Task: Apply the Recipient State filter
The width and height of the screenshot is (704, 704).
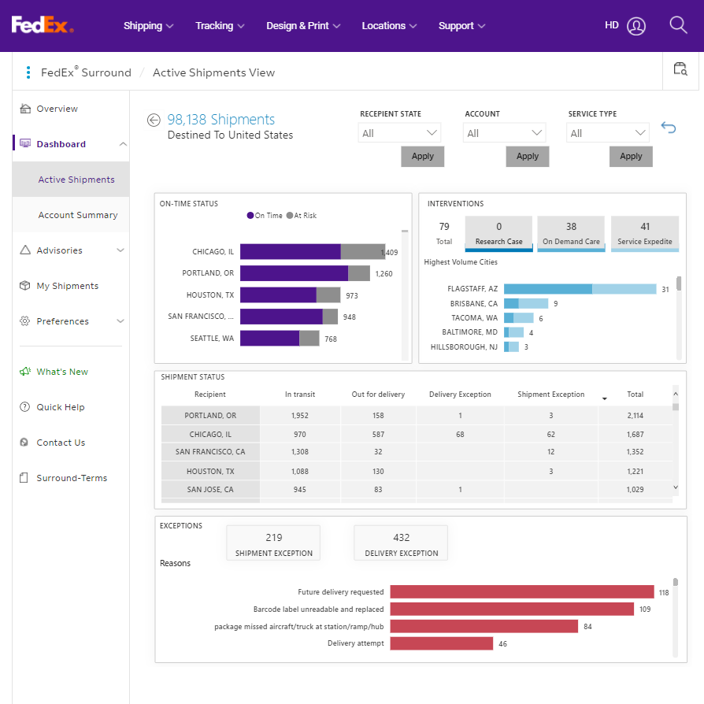Action: pyautogui.click(x=423, y=156)
